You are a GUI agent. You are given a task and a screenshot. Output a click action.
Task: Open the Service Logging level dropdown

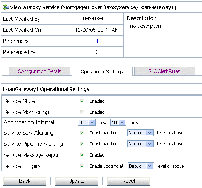[141, 166]
